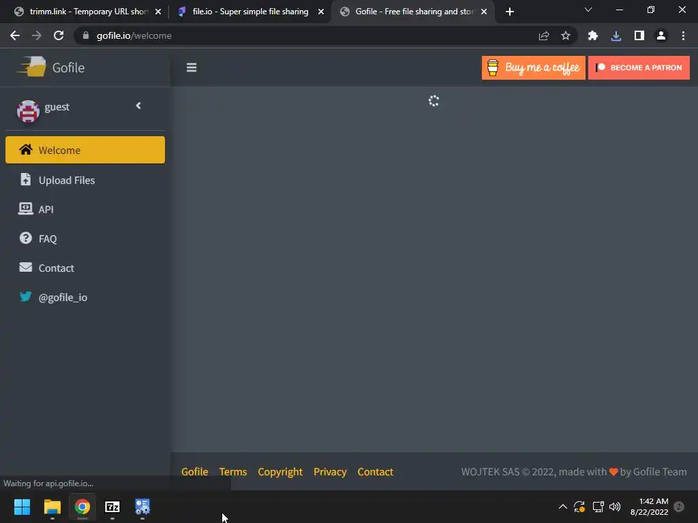This screenshot has width=698, height=523.
Task: Open the @gofile_io Twitter link
Action: (x=85, y=298)
